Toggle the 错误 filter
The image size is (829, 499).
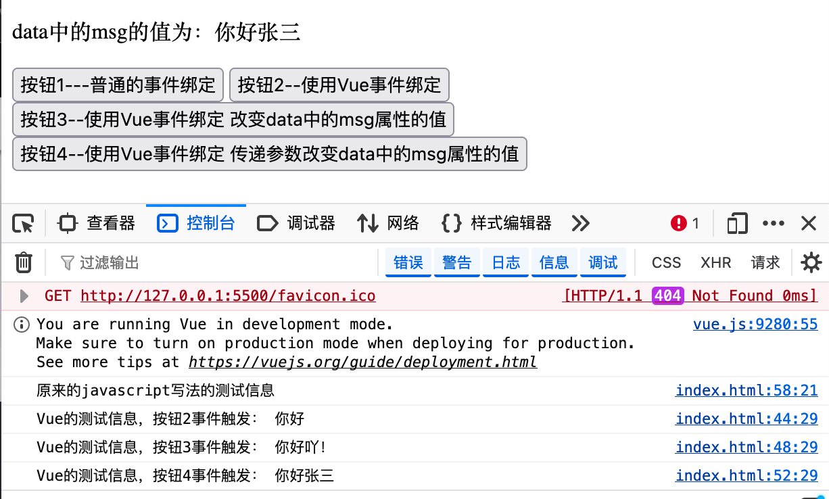[x=408, y=262]
